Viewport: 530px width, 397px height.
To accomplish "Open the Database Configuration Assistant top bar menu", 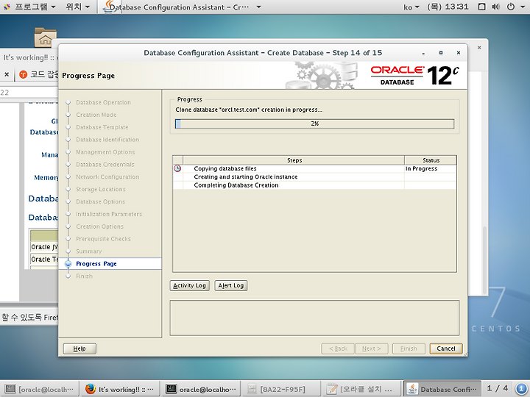I will click(x=183, y=7).
